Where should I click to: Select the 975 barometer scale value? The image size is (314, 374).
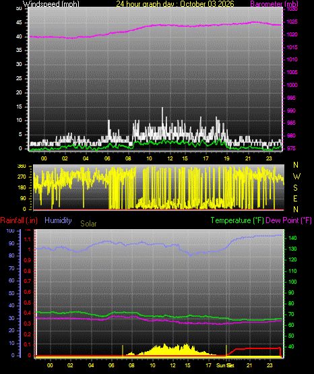[291, 148]
